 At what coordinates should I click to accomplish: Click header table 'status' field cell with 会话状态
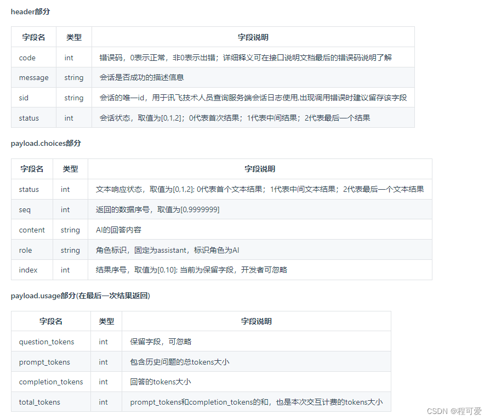(x=34, y=117)
